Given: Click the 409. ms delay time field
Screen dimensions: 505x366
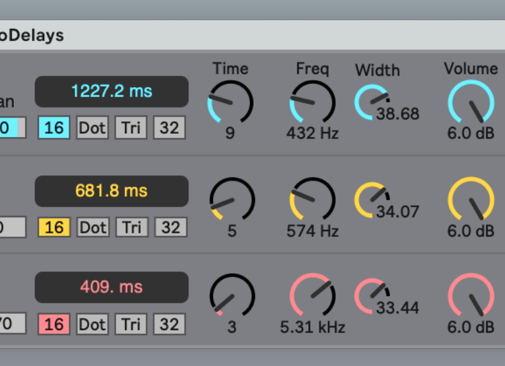Looking at the screenshot, I should (x=112, y=287).
